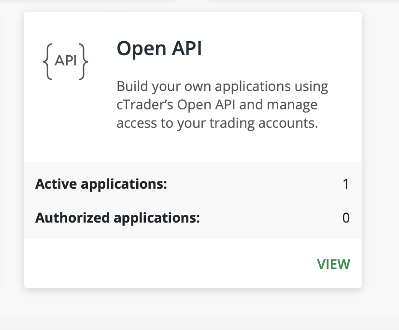399x330 pixels.
Task: Select the Open API heading
Action: point(159,48)
